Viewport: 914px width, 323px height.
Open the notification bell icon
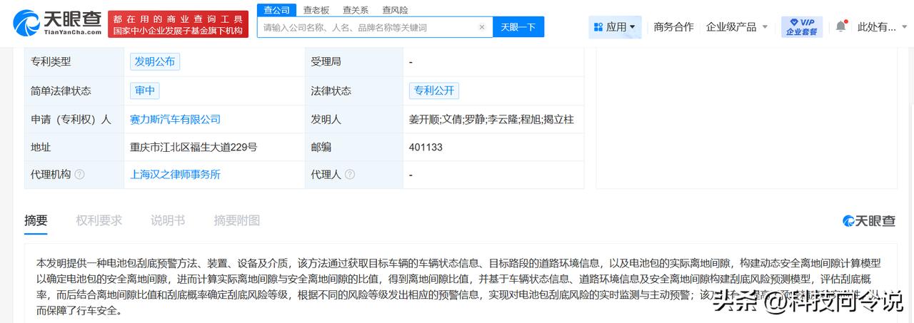coord(840,26)
